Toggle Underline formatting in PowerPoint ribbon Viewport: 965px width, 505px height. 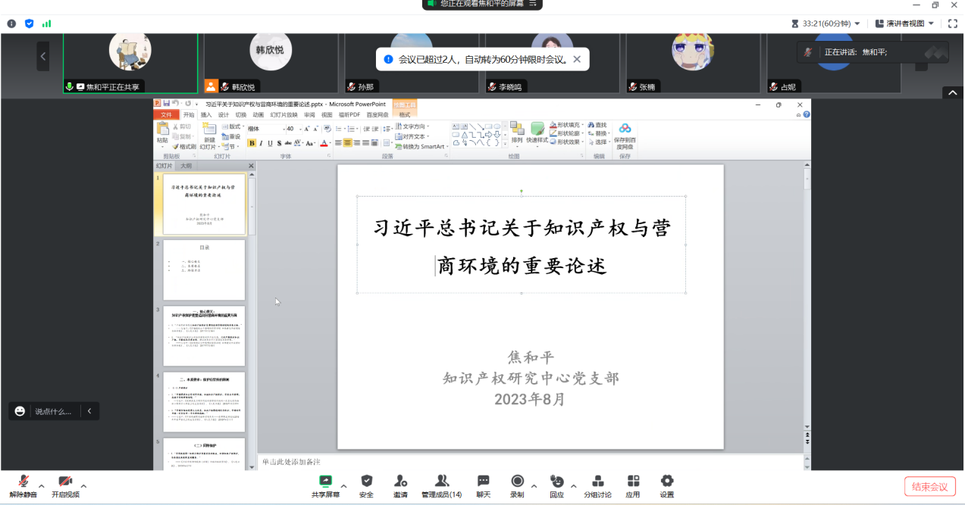270,143
